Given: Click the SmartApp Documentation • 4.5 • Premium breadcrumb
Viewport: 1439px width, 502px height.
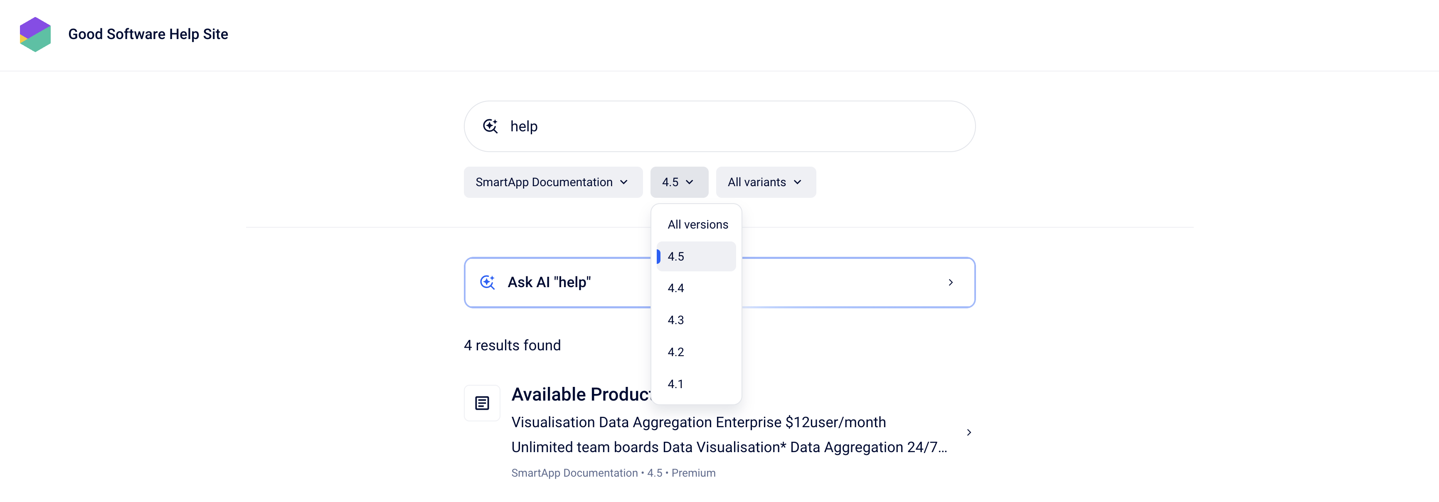Looking at the screenshot, I should pyautogui.click(x=614, y=473).
